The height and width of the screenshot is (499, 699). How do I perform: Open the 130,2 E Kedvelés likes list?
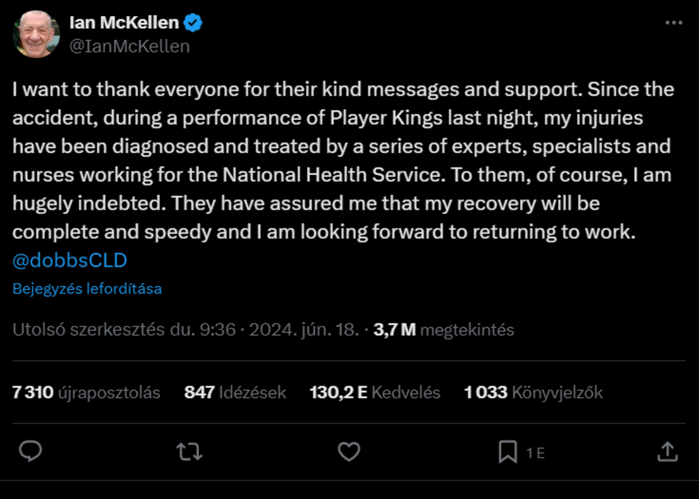[x=375, y=393]
